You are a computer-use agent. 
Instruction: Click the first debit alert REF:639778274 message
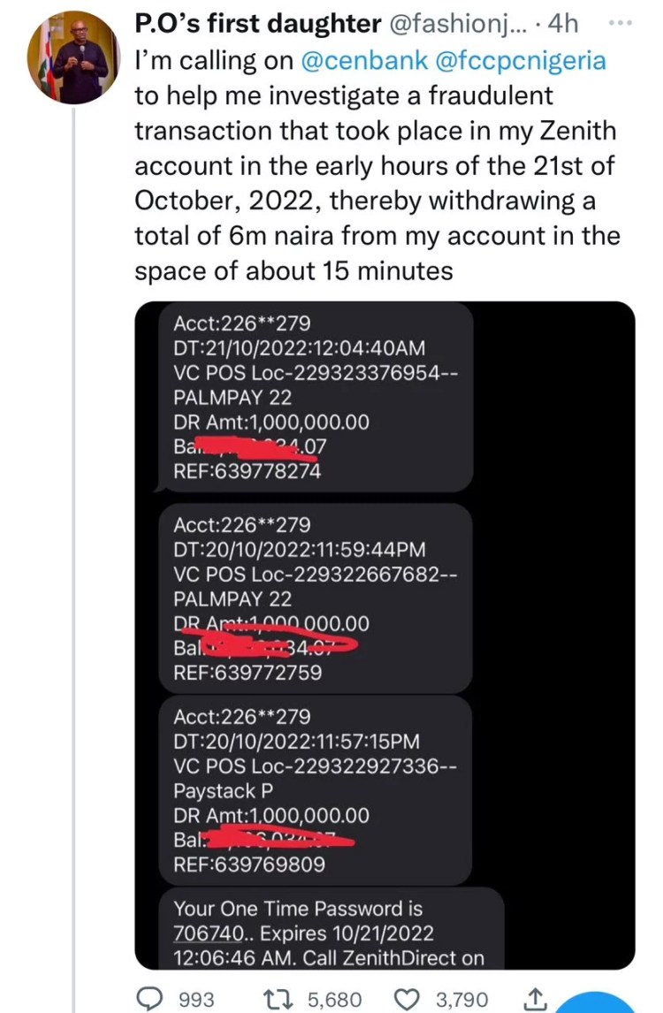[314, 396]
